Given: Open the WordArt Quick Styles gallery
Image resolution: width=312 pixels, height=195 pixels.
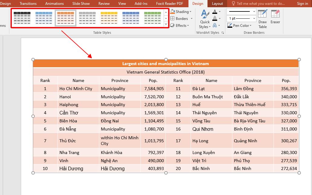Looking at the screenshot, I should 204,19.
